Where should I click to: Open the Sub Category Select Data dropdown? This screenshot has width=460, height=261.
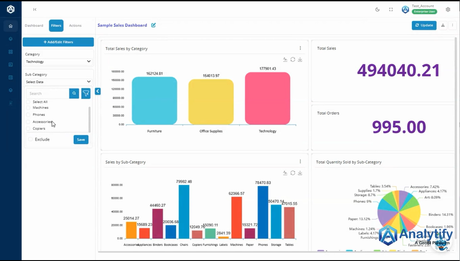point(59,82)
